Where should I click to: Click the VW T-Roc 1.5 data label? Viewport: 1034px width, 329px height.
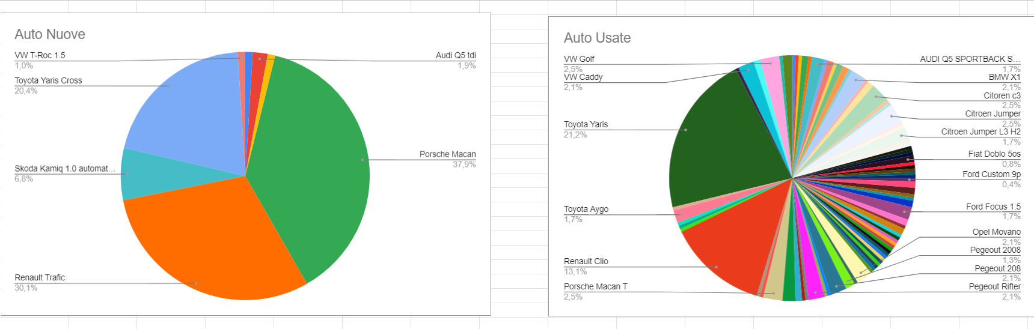tap(40, 55)
